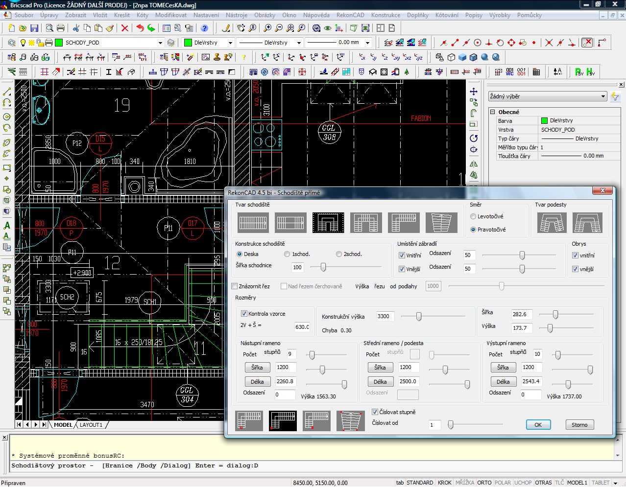Click the Print icon in the toolbar
This screenshot has width=626, height=487.
pos(61,28)
